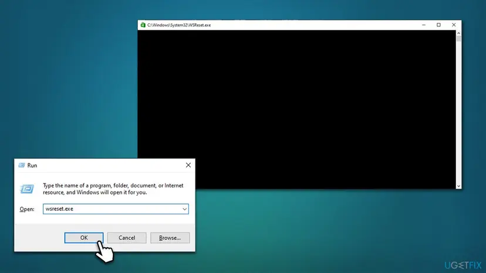Viewport: 486px width, 273px height.
Task: Click the C:\Windows\System32\WSReset.exe title text
Action: [179, 25]
